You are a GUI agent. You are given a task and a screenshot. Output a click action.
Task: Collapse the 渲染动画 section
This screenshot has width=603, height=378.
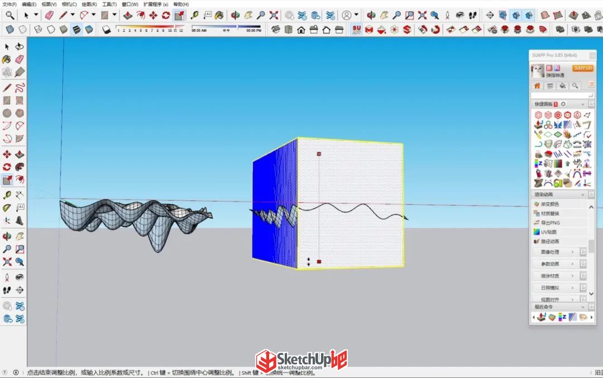[583, 195]
